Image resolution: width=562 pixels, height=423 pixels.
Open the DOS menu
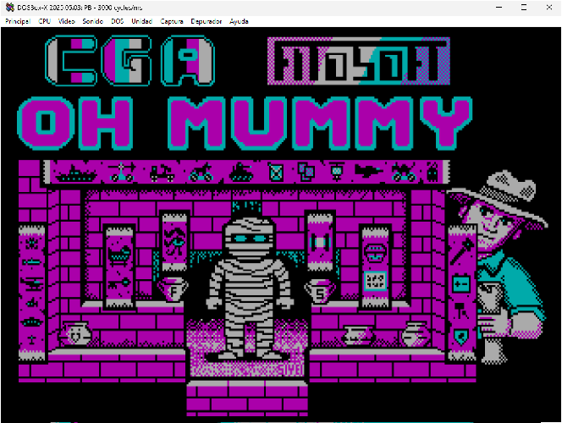click(117, 21)
